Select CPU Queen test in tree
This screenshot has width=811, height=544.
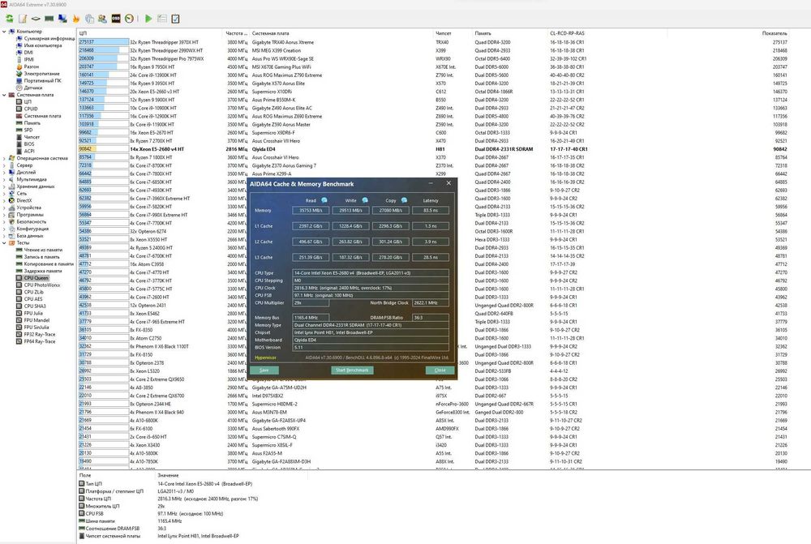(x=36, y=278)
